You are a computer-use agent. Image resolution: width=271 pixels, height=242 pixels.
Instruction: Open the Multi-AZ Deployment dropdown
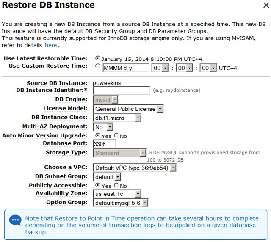[x=103, y=127]
